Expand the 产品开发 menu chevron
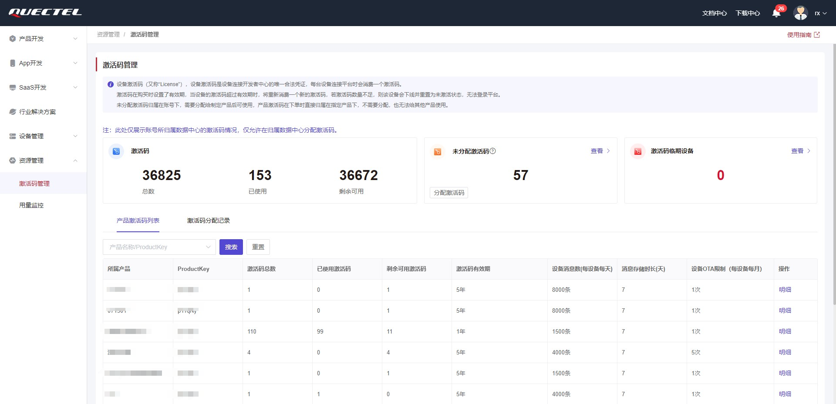836x404 pixels. (x=75, y=39)
